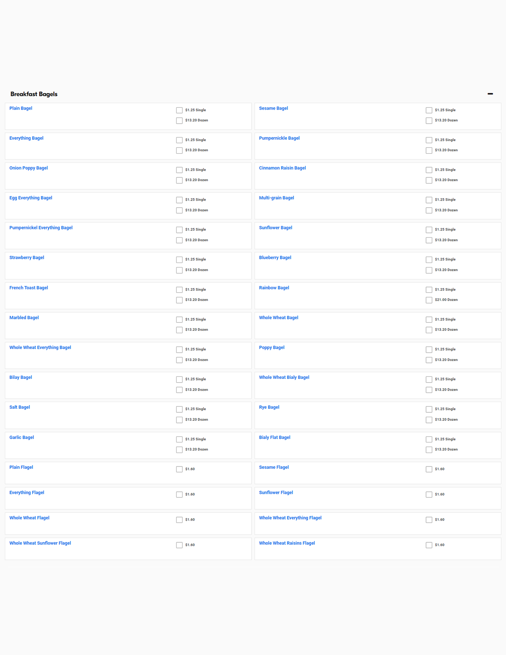Check Multi-grain Bagel $1.25 Single box
This screenshot has height=655, width=506.
tap(429, 200)
